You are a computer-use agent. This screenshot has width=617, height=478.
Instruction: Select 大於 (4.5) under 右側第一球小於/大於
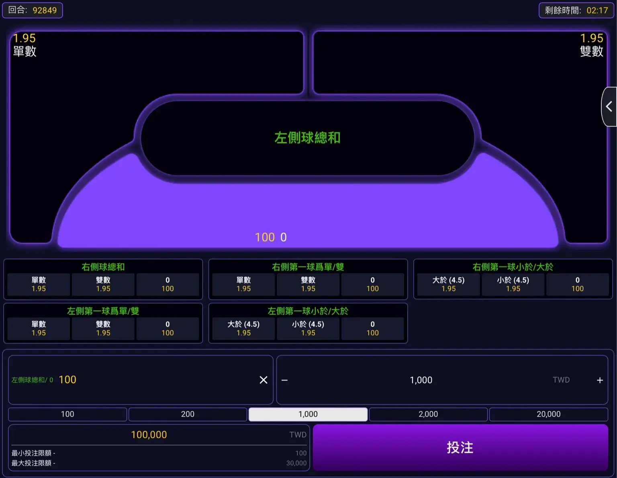448,285
